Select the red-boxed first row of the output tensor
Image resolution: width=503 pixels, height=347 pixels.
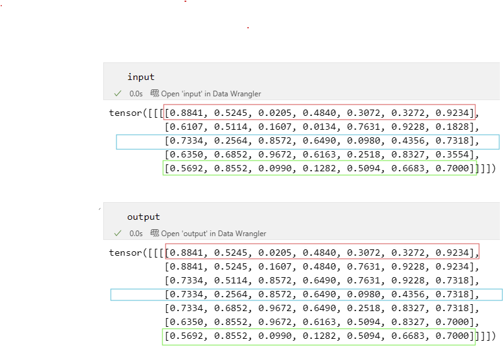point(322,253)
